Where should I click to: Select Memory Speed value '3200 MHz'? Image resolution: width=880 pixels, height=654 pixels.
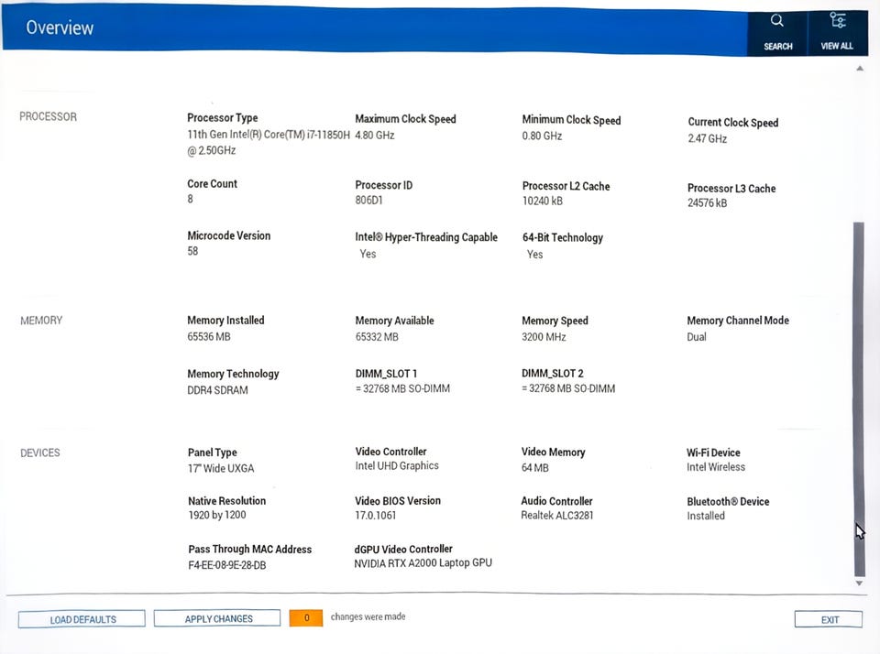[x=544, y=337]
